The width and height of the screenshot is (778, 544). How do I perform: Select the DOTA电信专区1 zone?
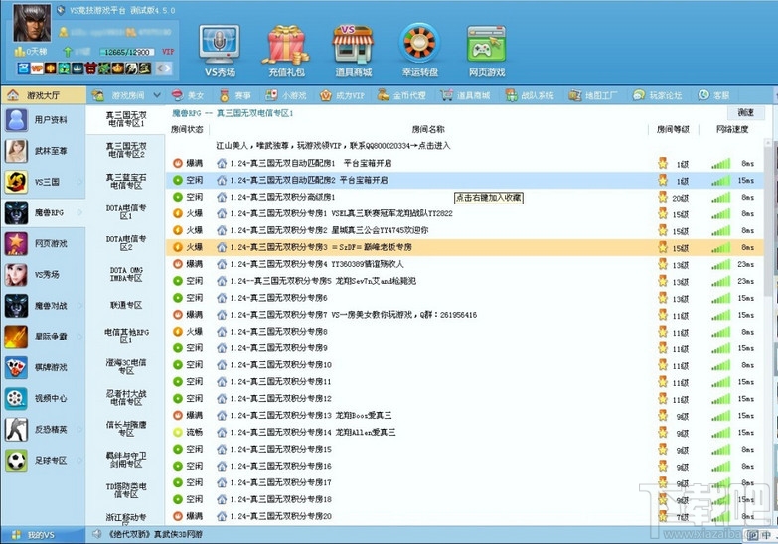pyautogui.click(x=125, y=212)
